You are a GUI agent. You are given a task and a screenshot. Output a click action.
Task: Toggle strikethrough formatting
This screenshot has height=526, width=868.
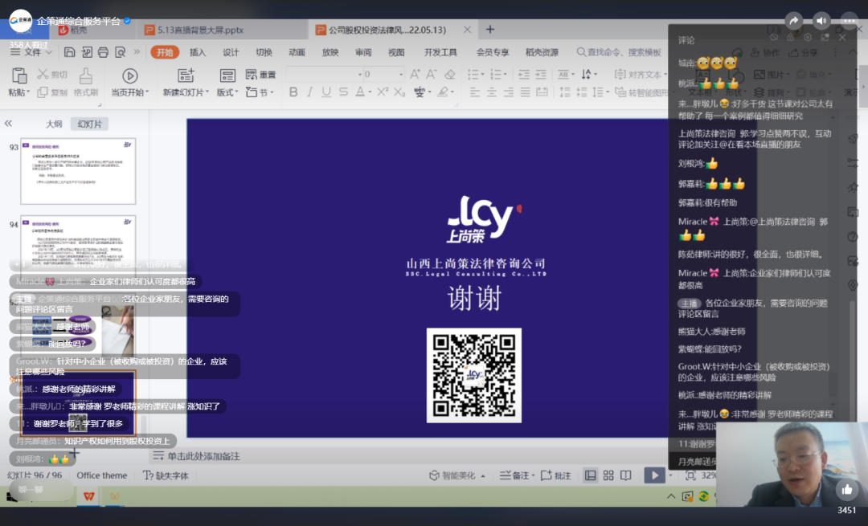point(343,92)
